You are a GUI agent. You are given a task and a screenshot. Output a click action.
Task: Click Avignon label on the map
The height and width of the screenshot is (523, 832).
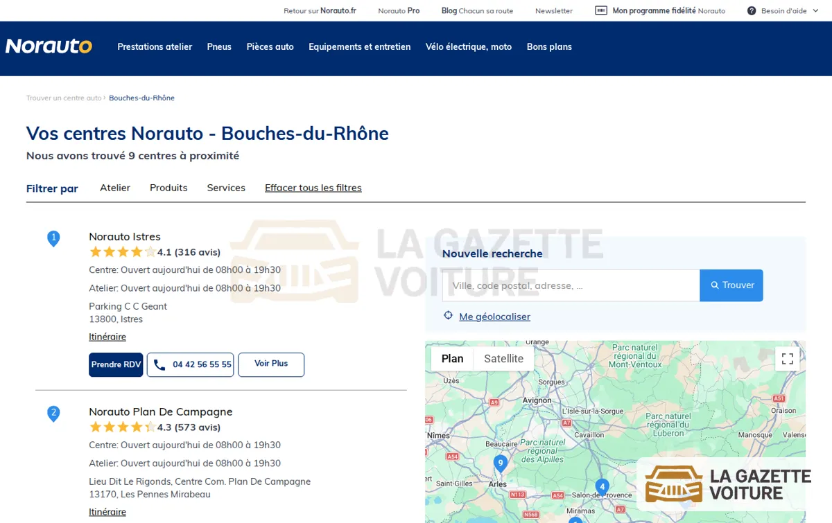coord(537,400)
